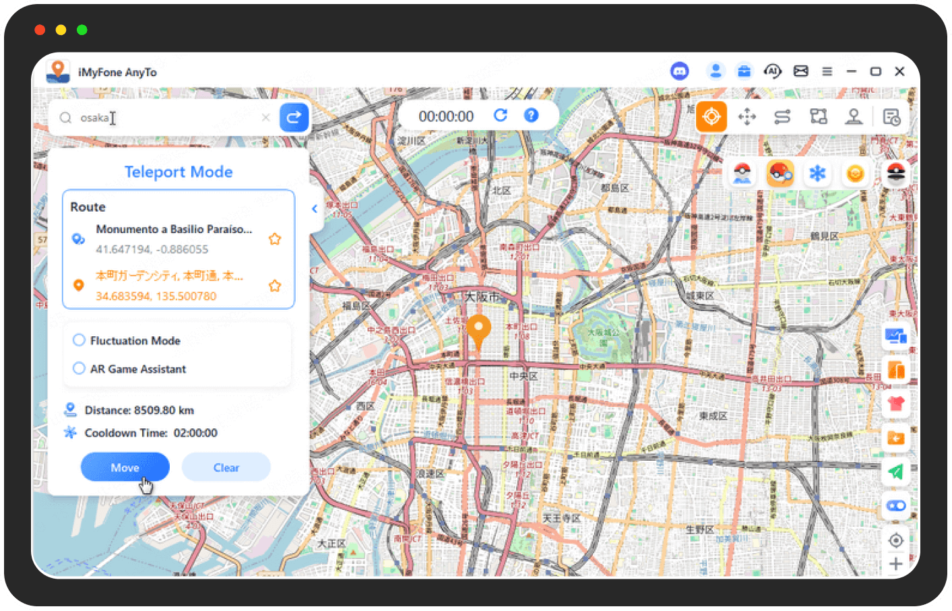The width and height of the screenshot is (952, 611).
Task: Open the AI assistant icon
Action: (x=772, y=71)
